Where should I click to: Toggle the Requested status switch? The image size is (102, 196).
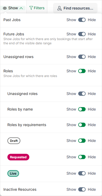82,157
